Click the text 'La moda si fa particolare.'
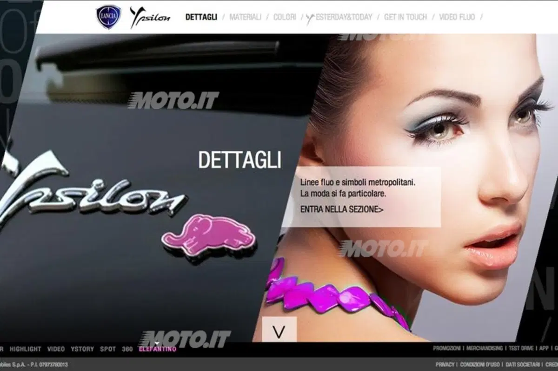 (x=343, y=193)
